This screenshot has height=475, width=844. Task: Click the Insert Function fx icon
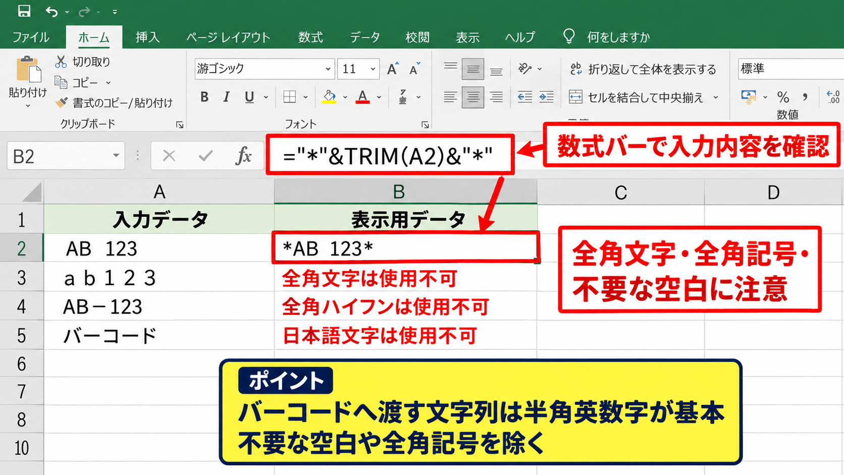click(x=243, y=156)
